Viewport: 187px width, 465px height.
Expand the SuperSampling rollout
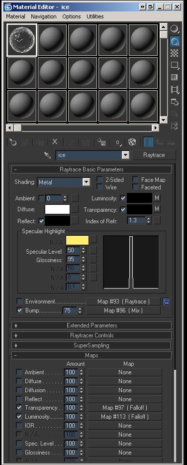(91, 345)
